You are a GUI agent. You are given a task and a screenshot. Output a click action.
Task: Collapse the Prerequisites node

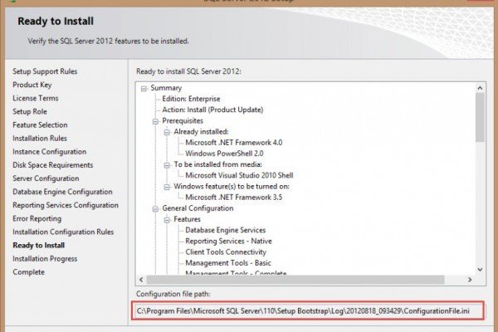pyautogui.click(x=155, y=121)
